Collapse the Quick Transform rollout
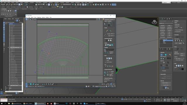 pyautogui.click(x=108, y=21)
